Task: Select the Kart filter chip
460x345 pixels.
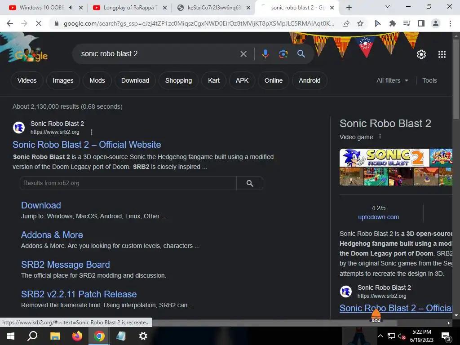Action: point(214,80)
